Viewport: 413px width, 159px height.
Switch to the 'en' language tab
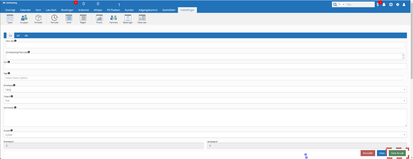click(18, 36)
